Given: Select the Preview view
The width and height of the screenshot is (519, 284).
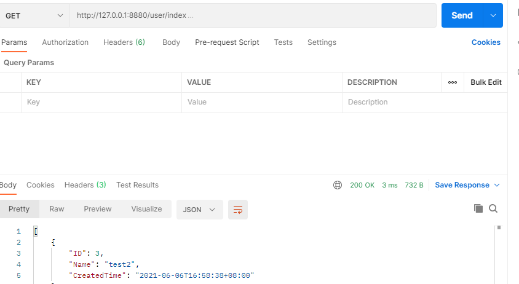Looking at the screenshot, I should [x=98, y=209].
